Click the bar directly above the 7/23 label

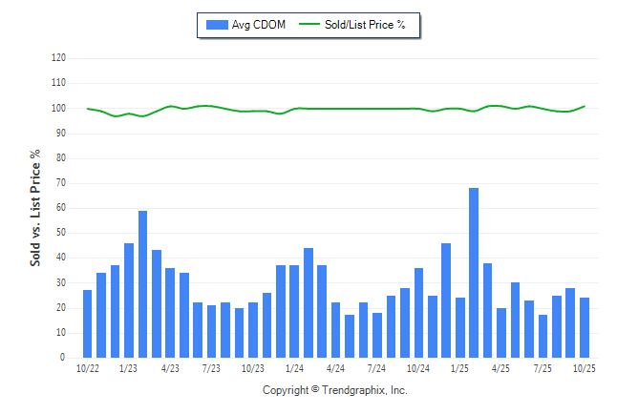[x=211, y=331]
